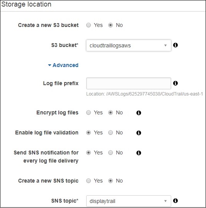Click info icon for Enable log file validation
Screen dimensions: 206x208
click(x=139, y=133)
